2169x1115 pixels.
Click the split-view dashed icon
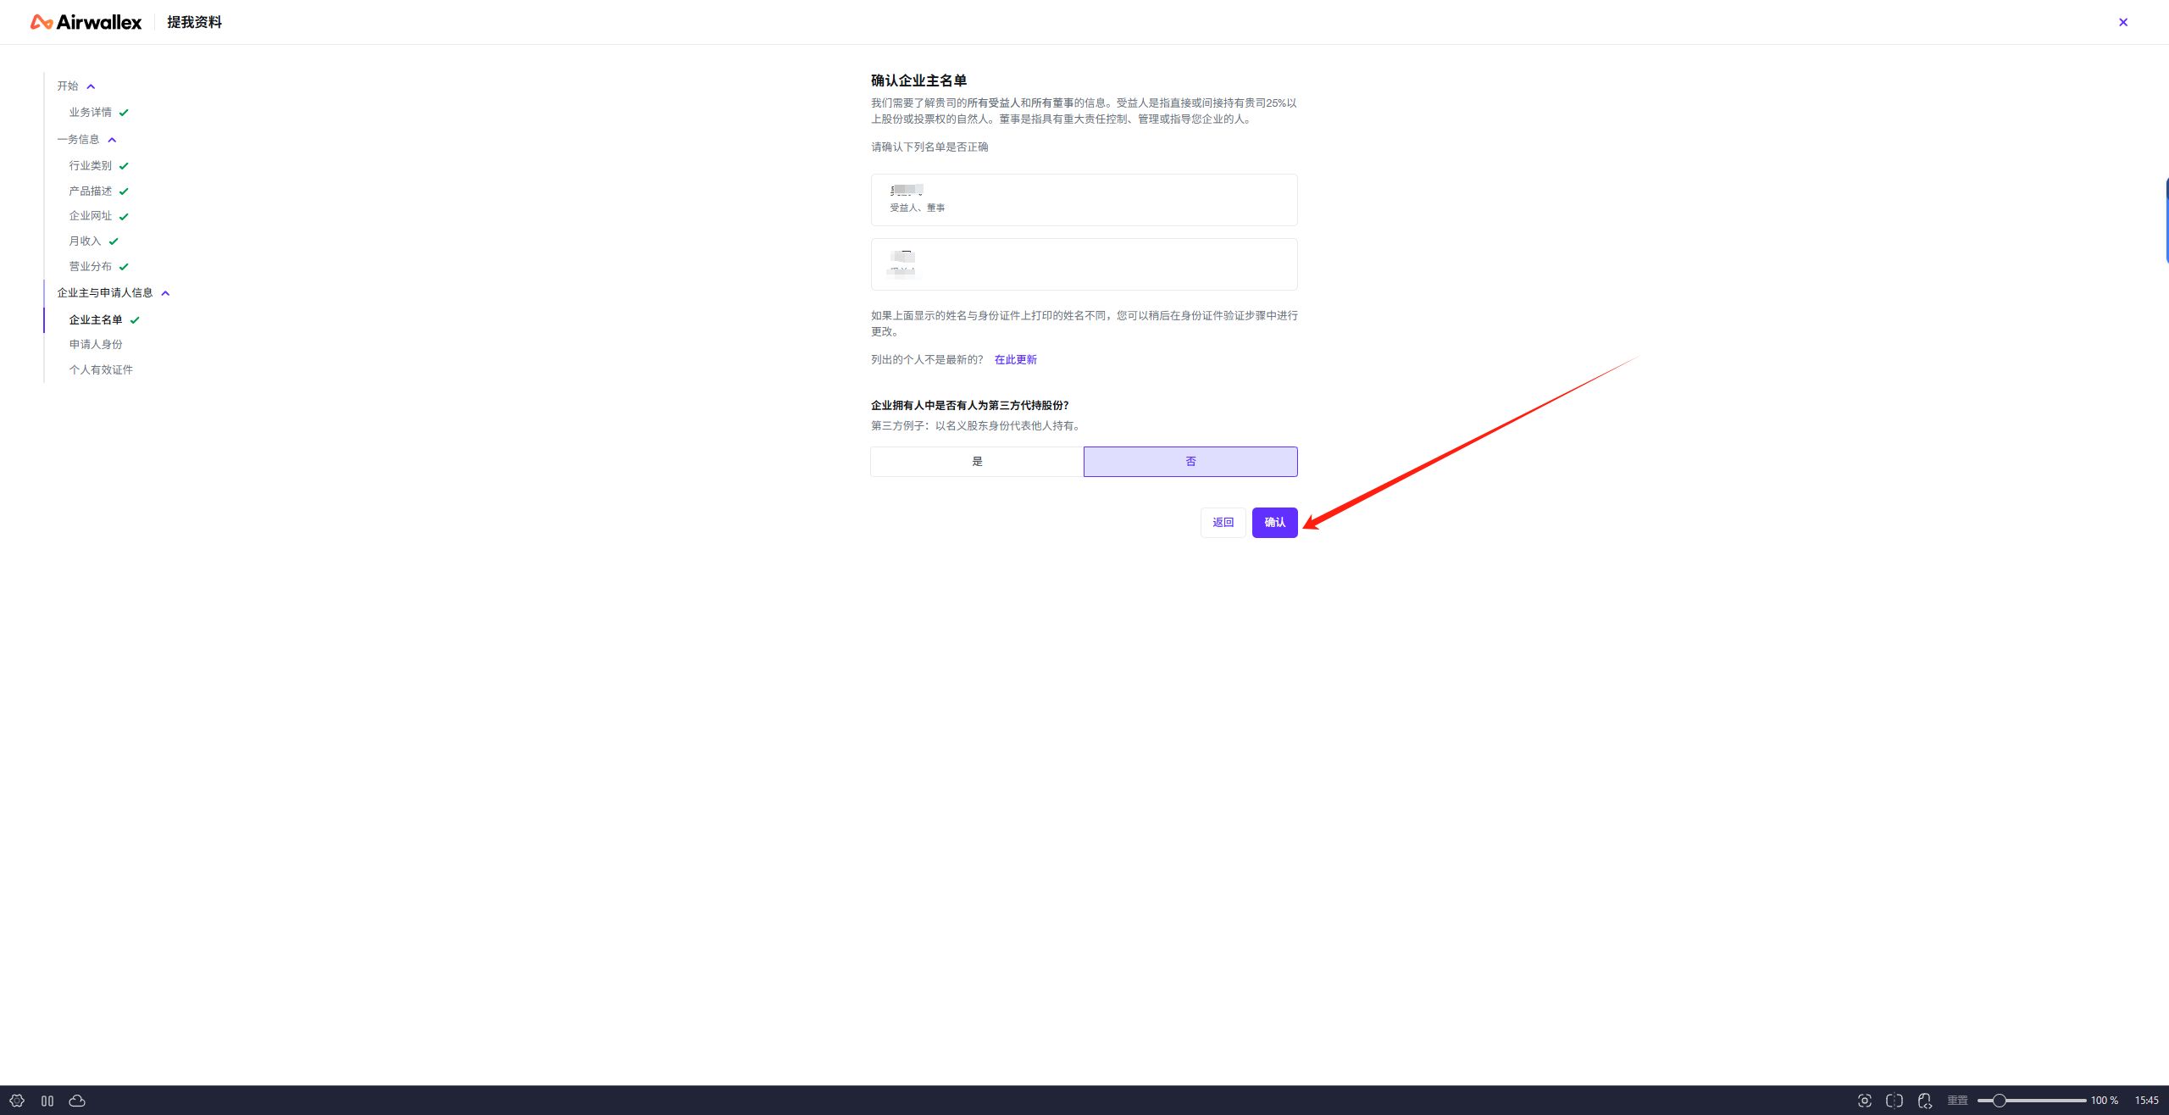pyautogui.click(x=1894, y=1101)
